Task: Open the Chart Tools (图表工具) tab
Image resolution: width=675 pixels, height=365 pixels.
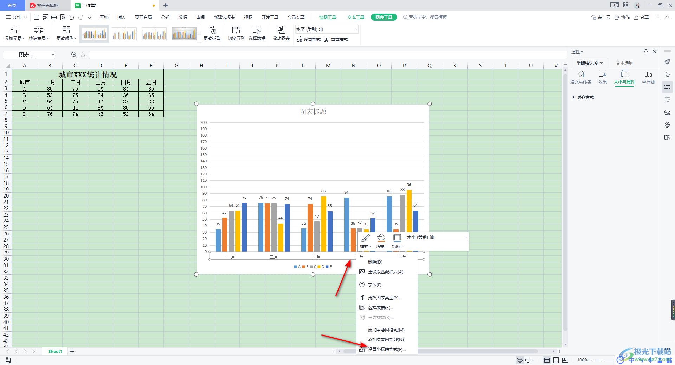Action: point(384,17)
